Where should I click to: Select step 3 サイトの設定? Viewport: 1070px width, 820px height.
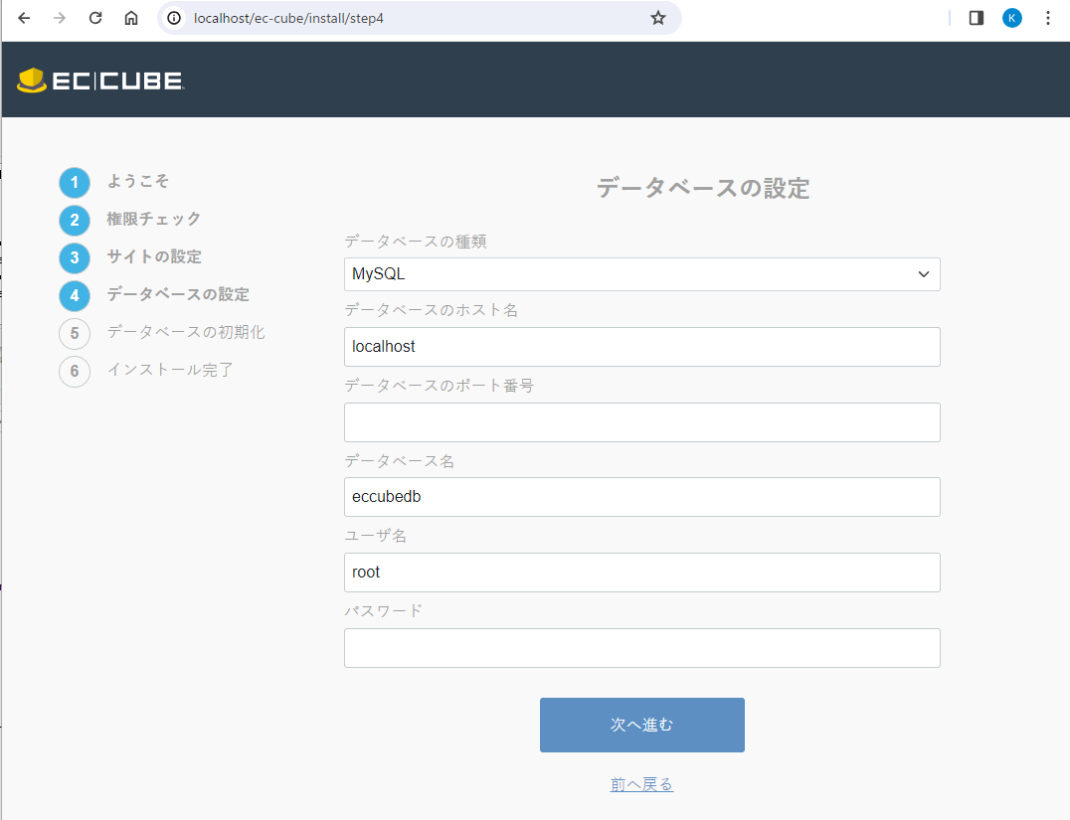153,257
